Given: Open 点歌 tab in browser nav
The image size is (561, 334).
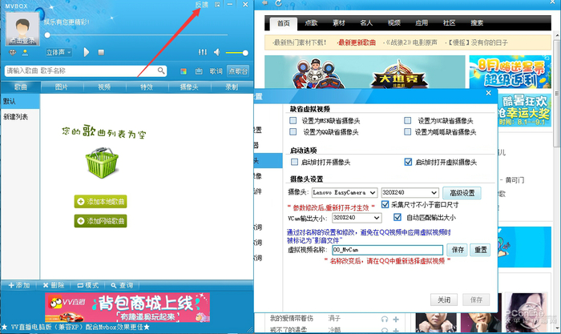Looking at the screenshot, I should coord(311,23).
